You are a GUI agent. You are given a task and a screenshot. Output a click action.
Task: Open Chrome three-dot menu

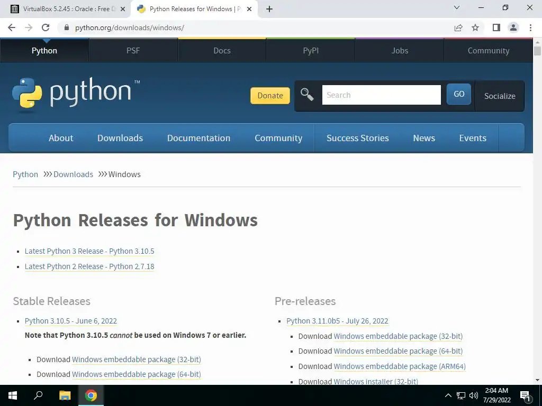(x=530, y=27)
